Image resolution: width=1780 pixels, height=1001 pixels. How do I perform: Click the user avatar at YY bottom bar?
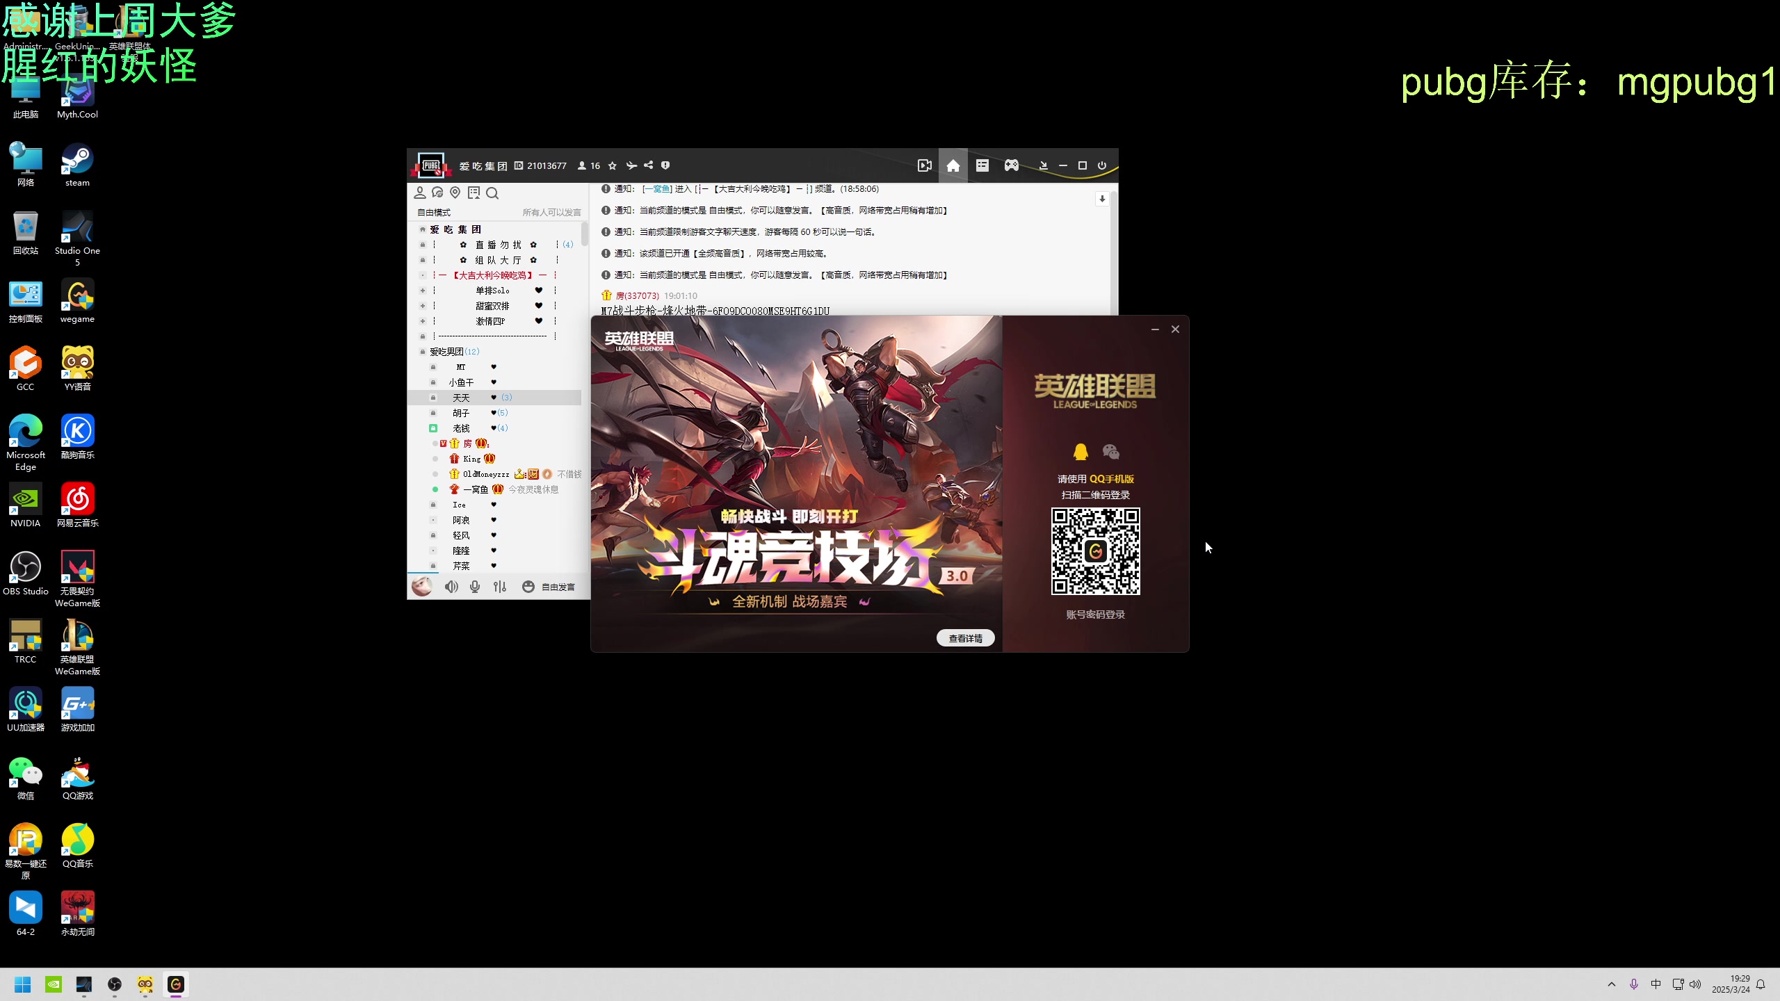pos(421,587)
